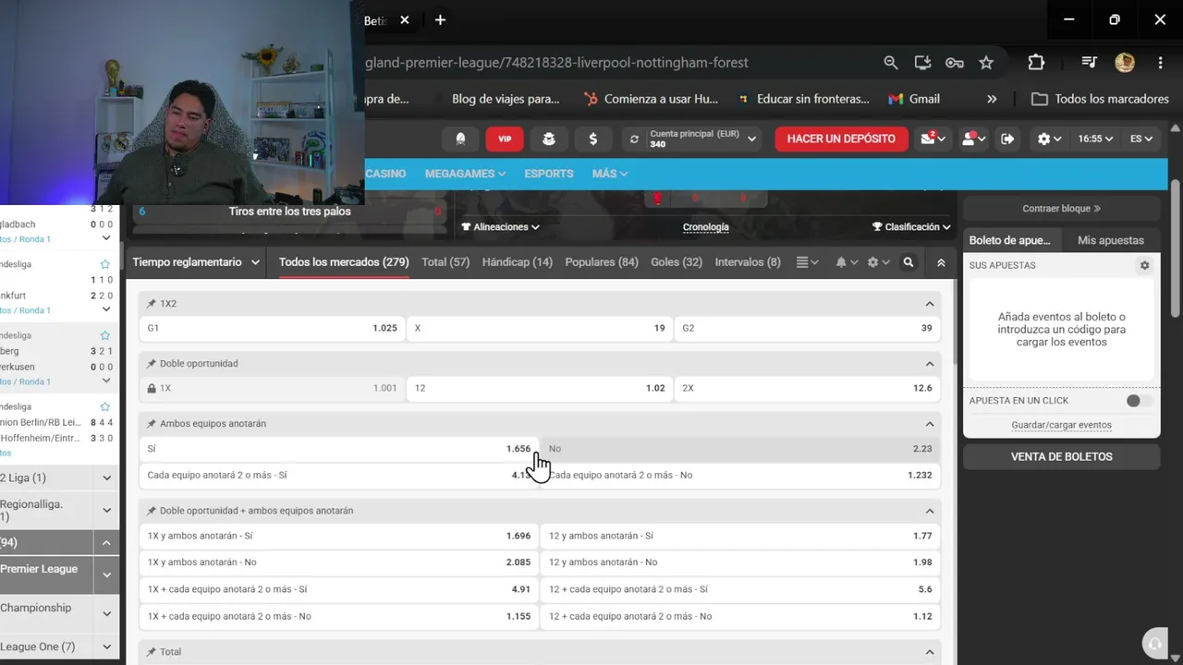Pick G2 at odds 39
Image resolution: width=1183 pixels, height=665 pixels.
(807, 328)
